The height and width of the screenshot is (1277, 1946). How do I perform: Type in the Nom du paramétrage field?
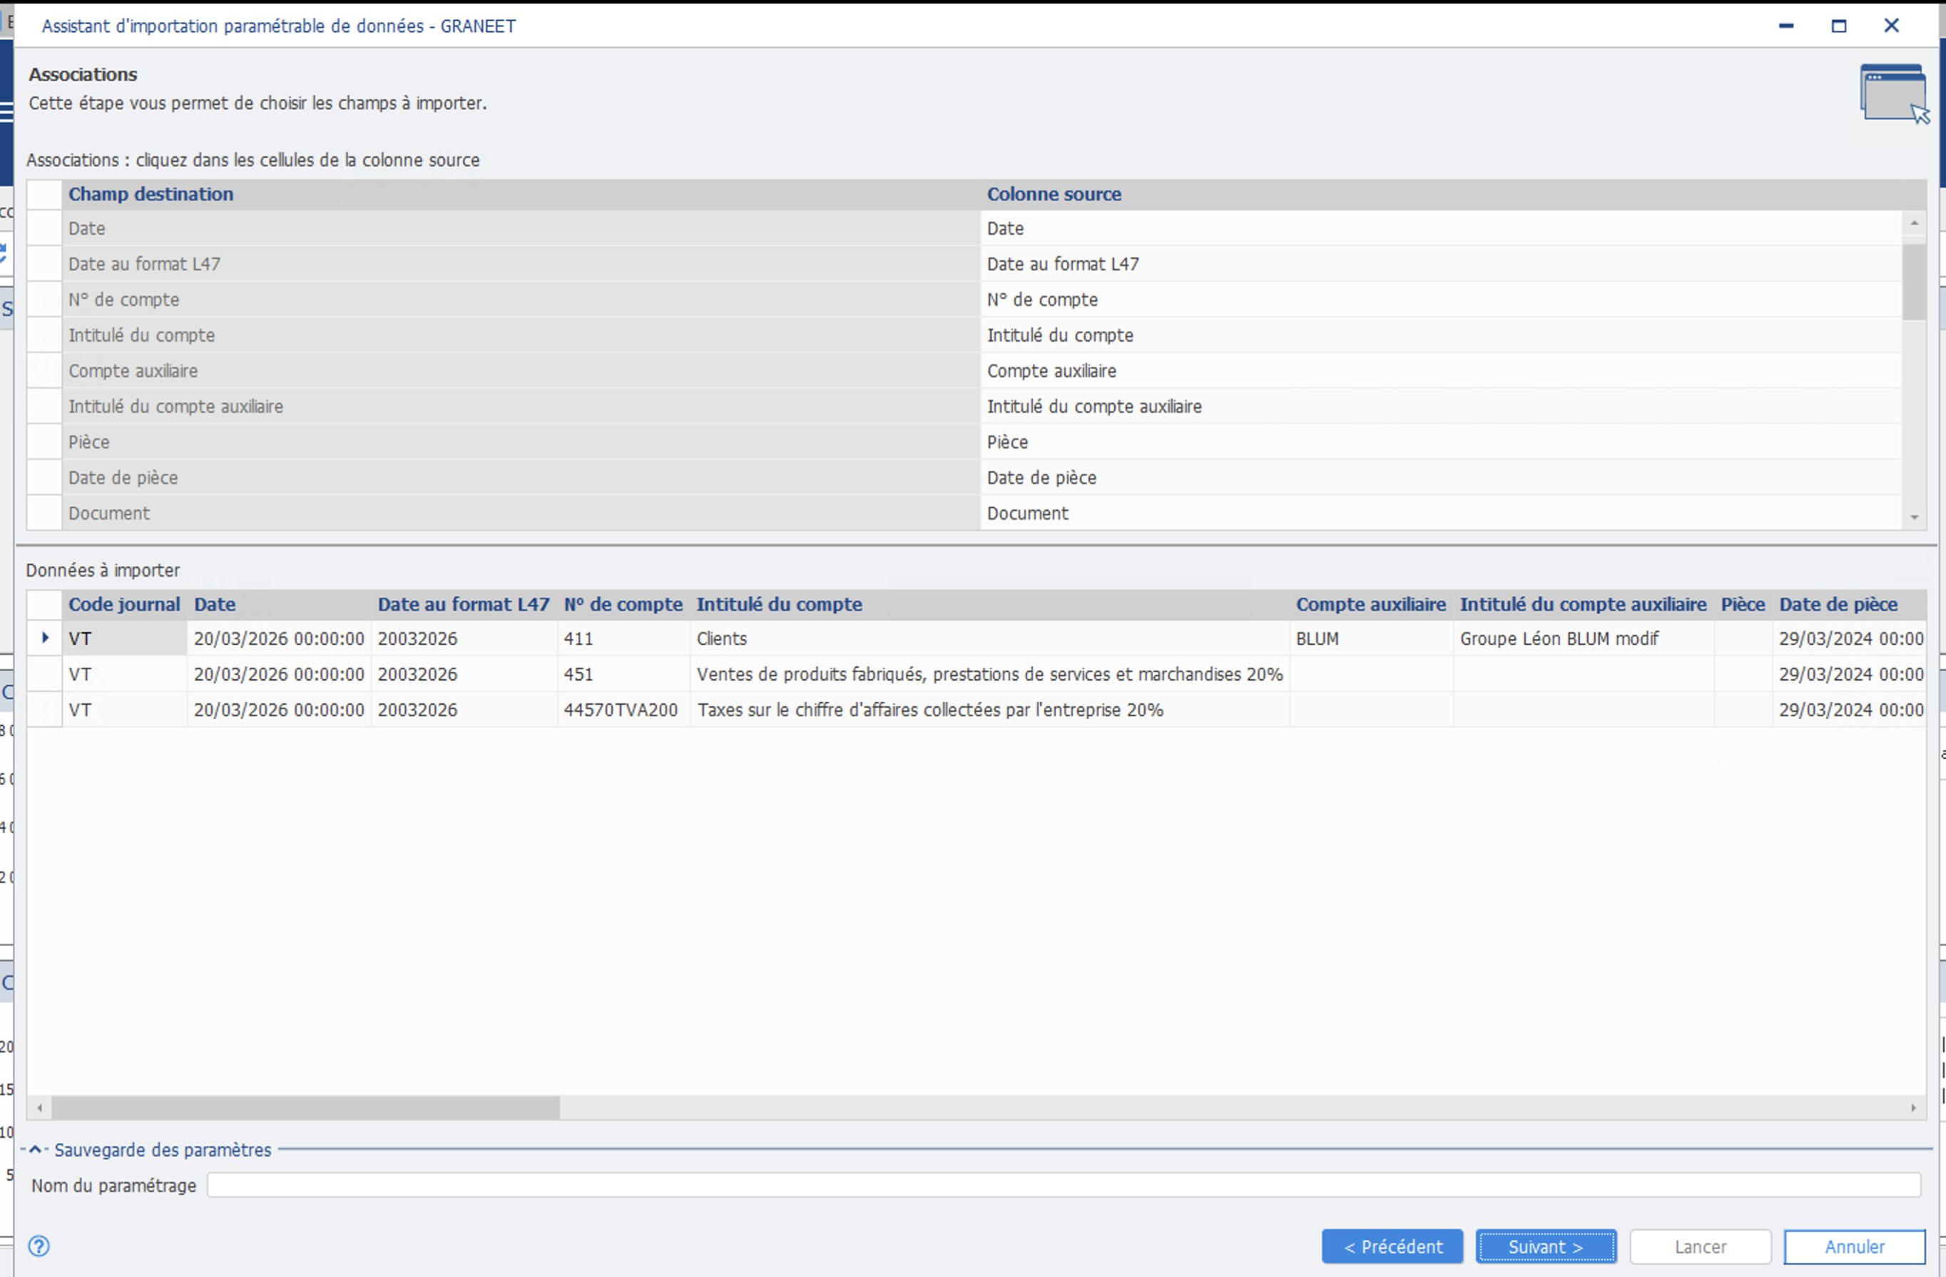coord(1063,1186)
